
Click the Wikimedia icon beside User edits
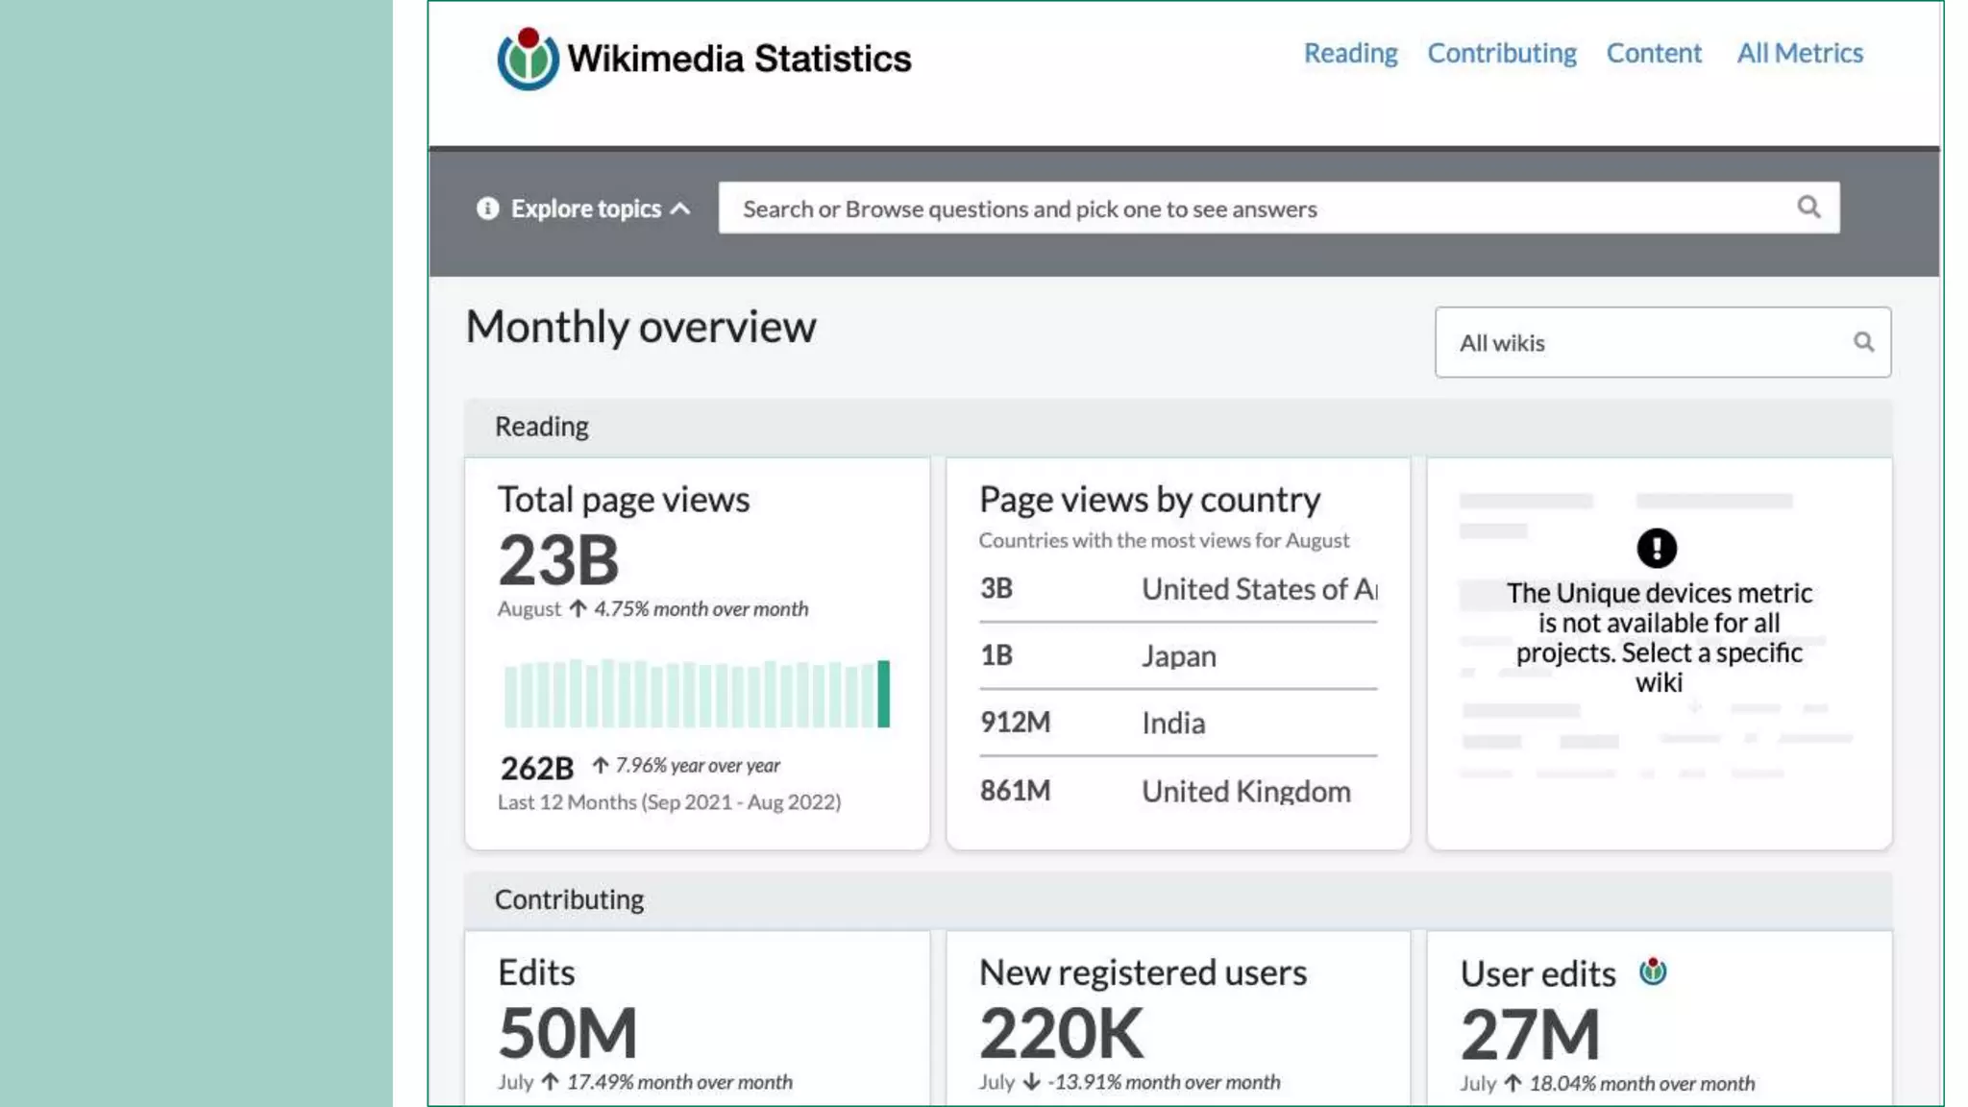coord(1653,972)
